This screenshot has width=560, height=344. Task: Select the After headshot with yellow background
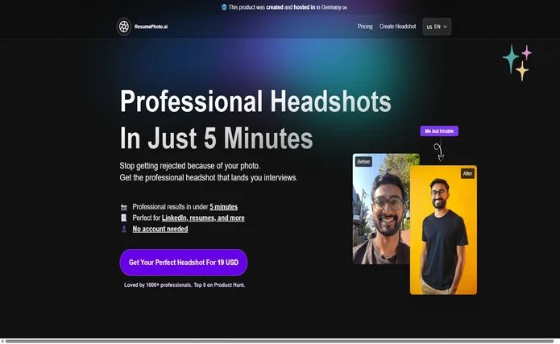point(443,234)
